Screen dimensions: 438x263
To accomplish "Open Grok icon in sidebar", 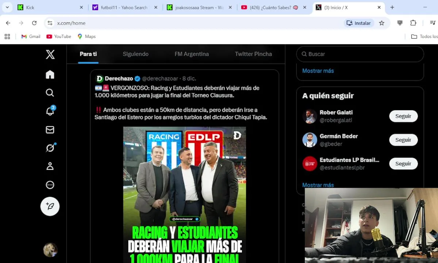I will pyautogui.click(x=50, y=148).
